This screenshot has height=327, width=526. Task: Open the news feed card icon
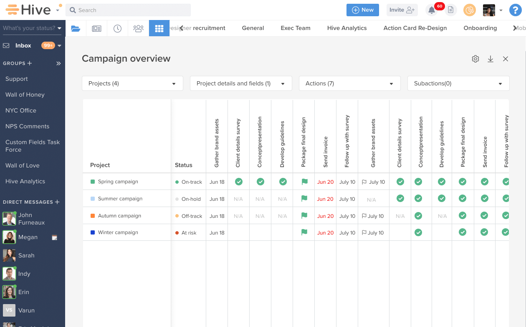click(x=97, y=28)
